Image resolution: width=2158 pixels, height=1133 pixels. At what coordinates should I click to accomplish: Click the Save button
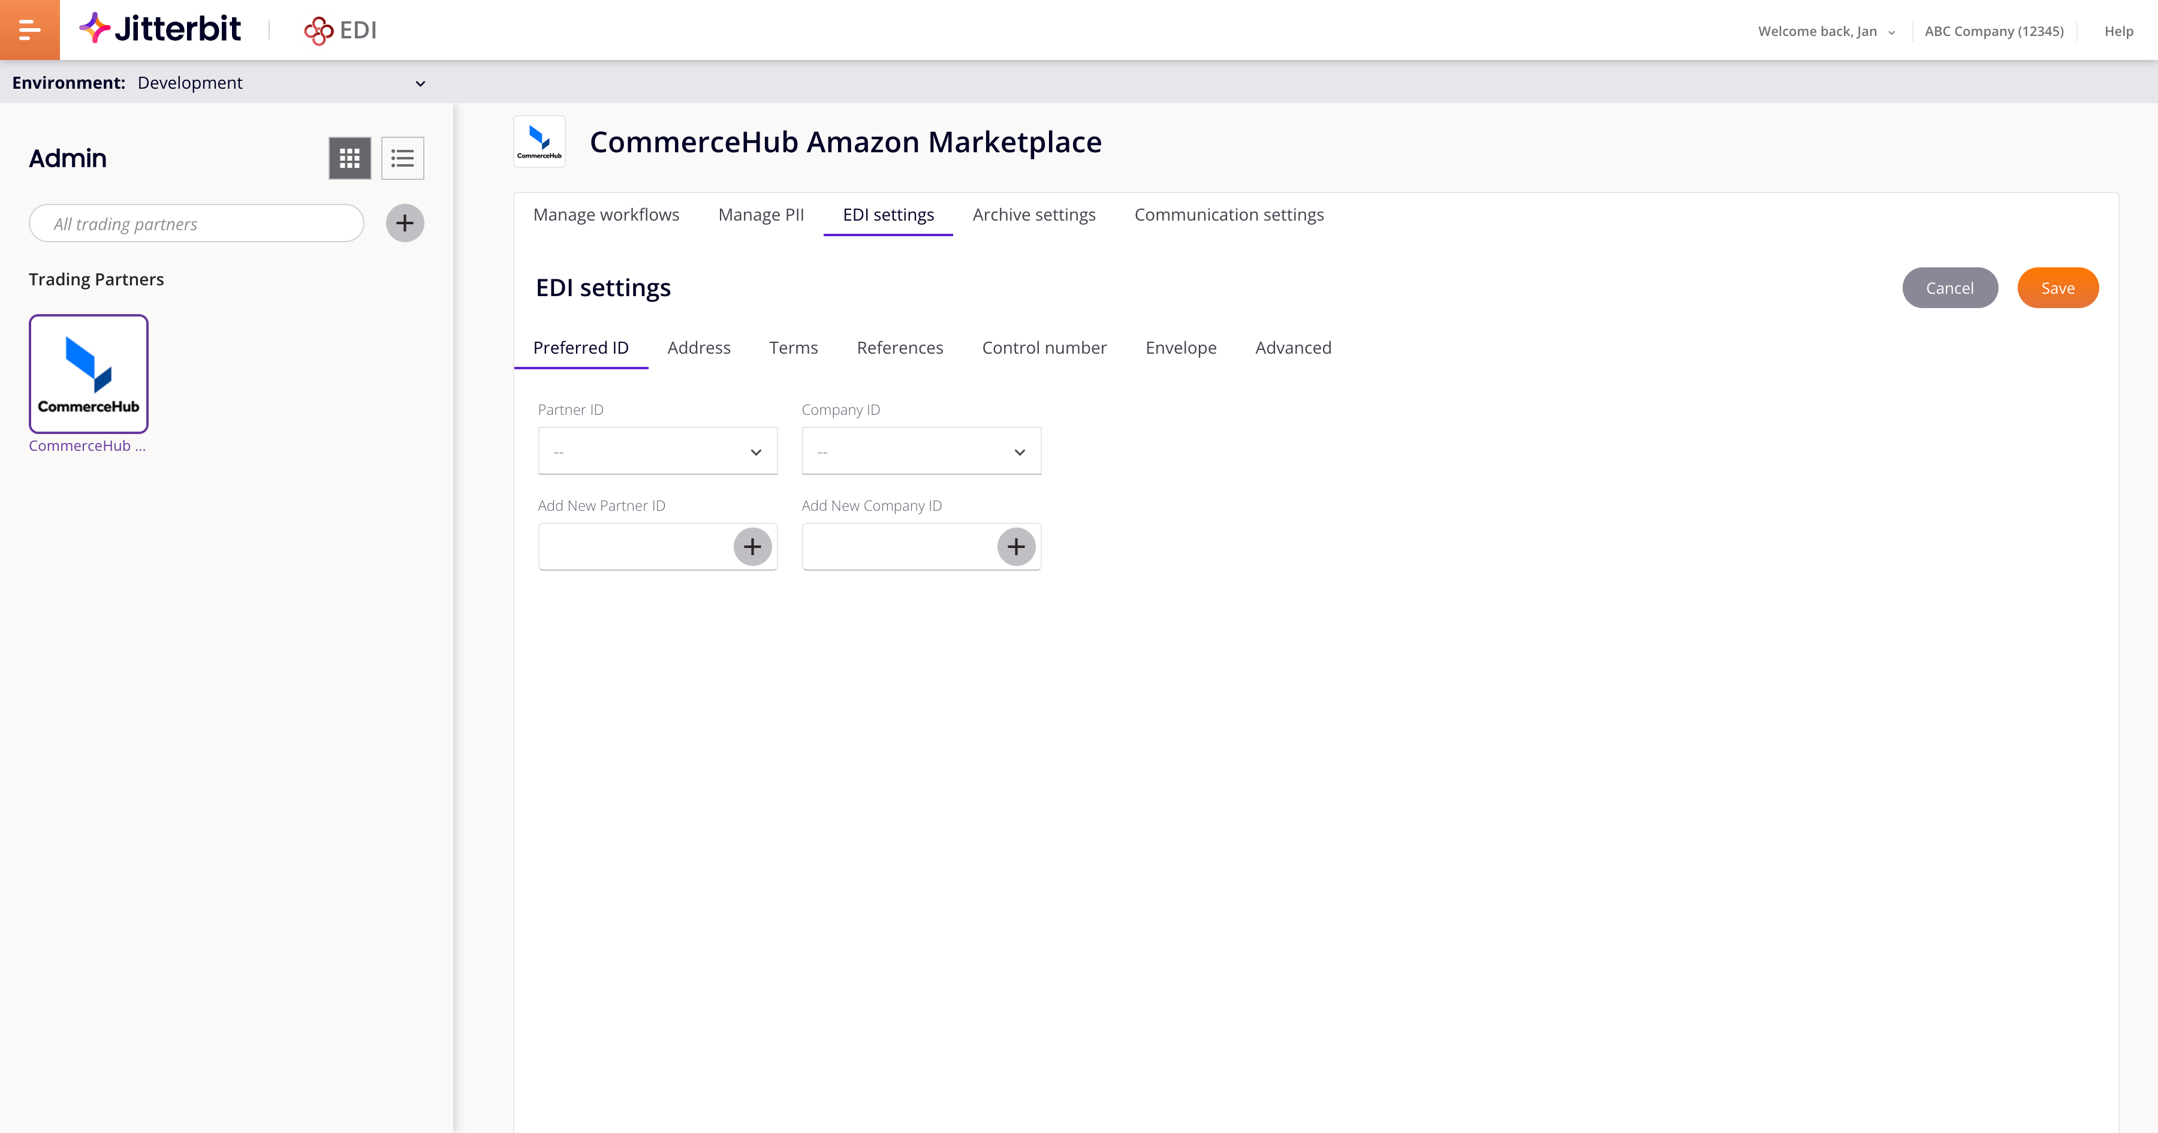2058,287
